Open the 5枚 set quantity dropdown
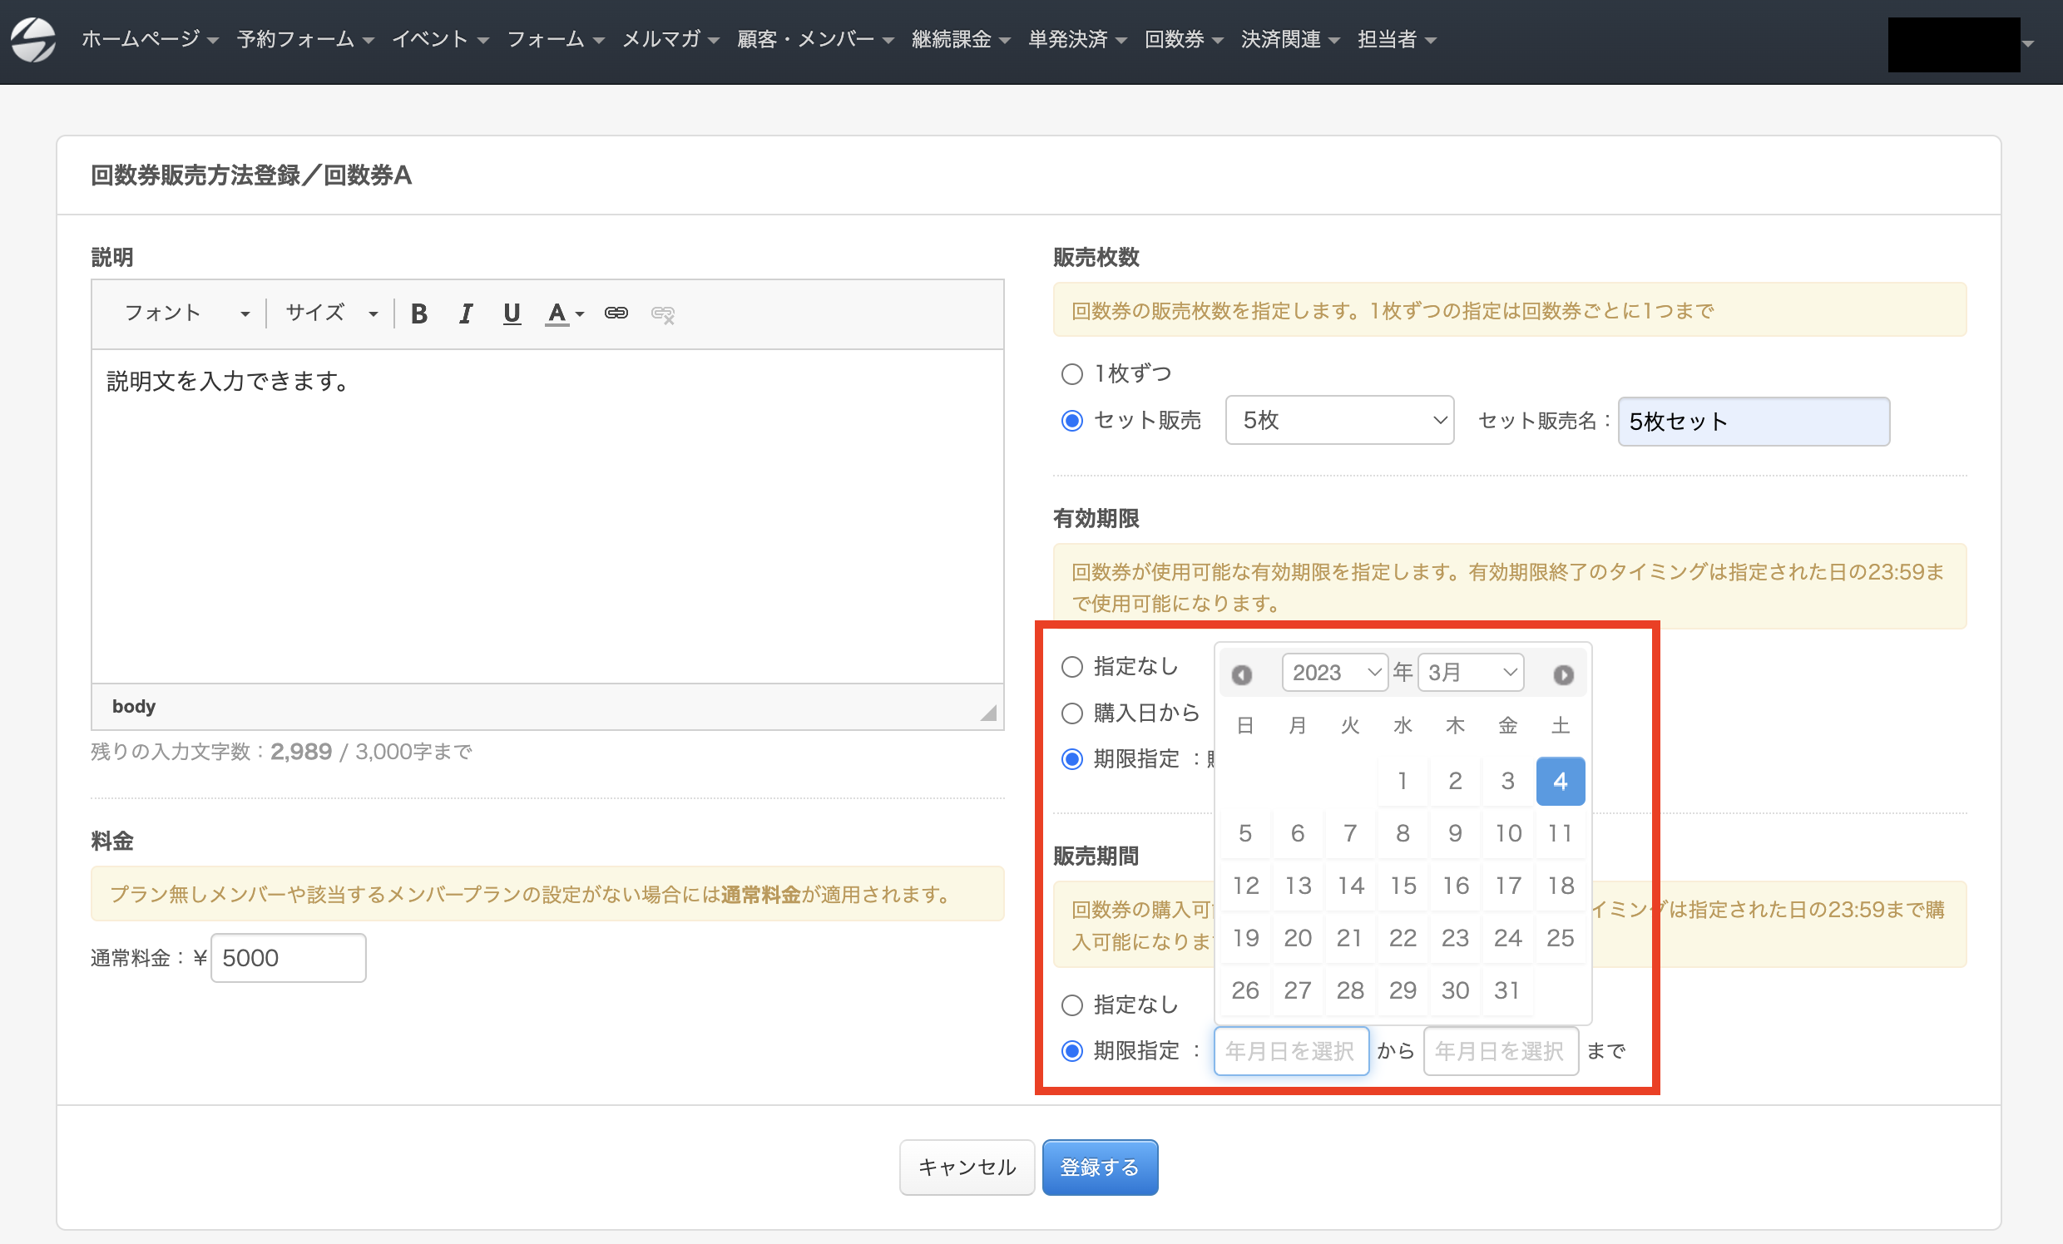Image resolution: width=2063 pixels, height=1244 pixels. [1339, 420]
